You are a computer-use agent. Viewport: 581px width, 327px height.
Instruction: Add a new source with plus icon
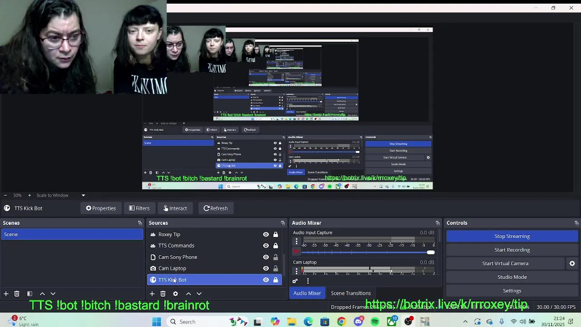152,294
